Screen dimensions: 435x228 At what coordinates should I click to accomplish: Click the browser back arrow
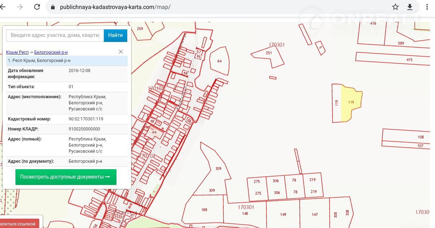point(3,7)
